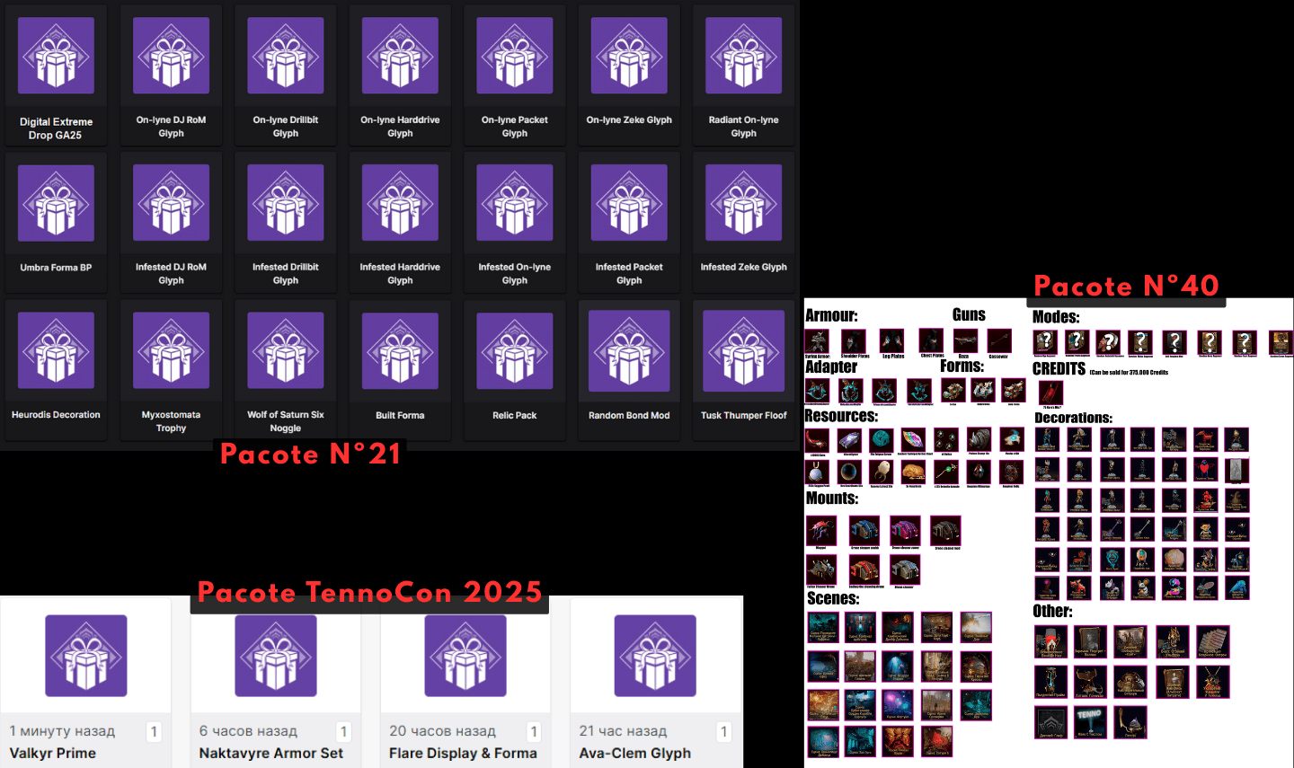Image resolution: width=1294 pixels, height=768 pixels.
Task: Click the 'Decorations:' section heading
Action: pyautogui.click(x=1073, y=418)
